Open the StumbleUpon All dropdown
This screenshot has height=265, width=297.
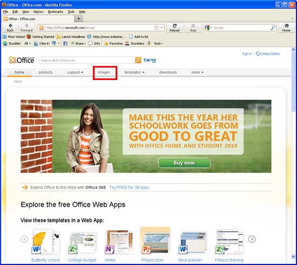coord(28,43)
